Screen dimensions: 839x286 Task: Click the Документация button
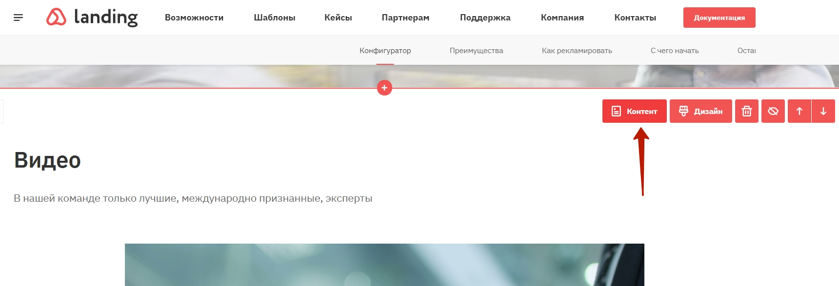coord(719,18)
